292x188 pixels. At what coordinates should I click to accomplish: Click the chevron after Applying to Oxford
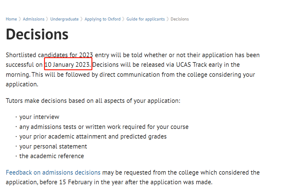pos(123,19)
